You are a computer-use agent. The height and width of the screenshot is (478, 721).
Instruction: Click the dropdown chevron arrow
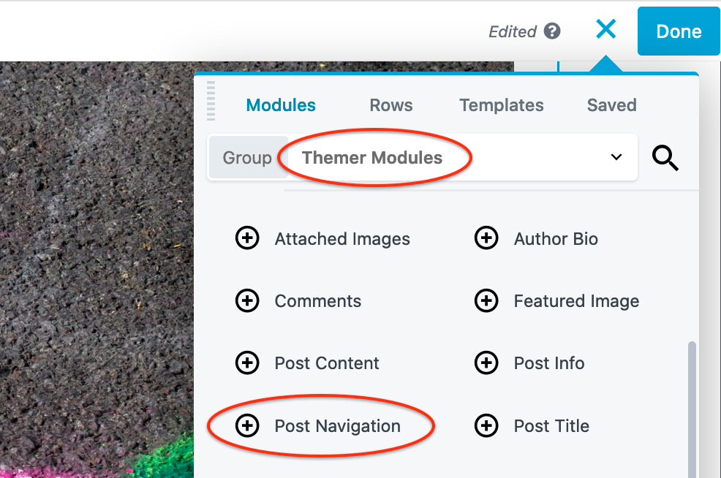tap(616, 158)
